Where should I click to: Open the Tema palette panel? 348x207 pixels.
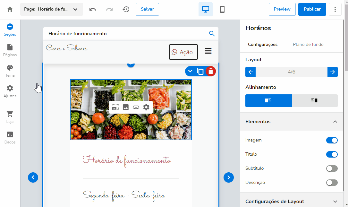coord(10,71)
